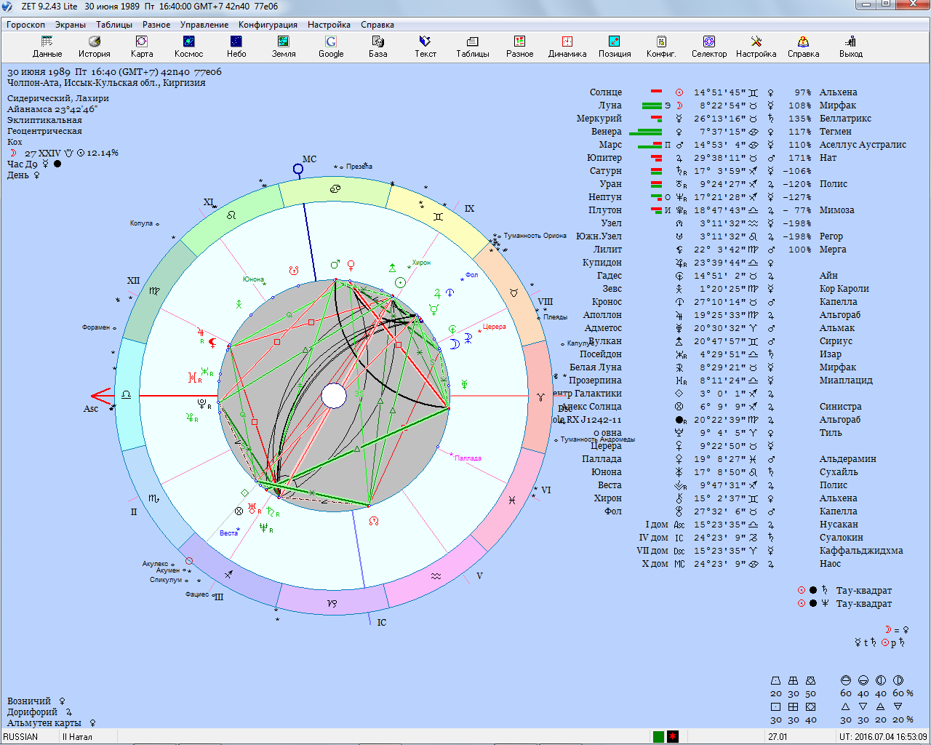Viewport: 931px width, 745px height.
Task: Click the Разное icon in the toolbar
Action: click(520, 47)
